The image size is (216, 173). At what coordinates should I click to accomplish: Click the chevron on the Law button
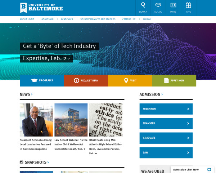(188, 152)
